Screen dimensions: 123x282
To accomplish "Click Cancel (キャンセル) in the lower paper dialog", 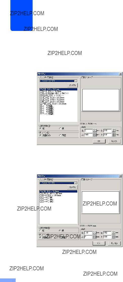I will [x=114, y=243].
